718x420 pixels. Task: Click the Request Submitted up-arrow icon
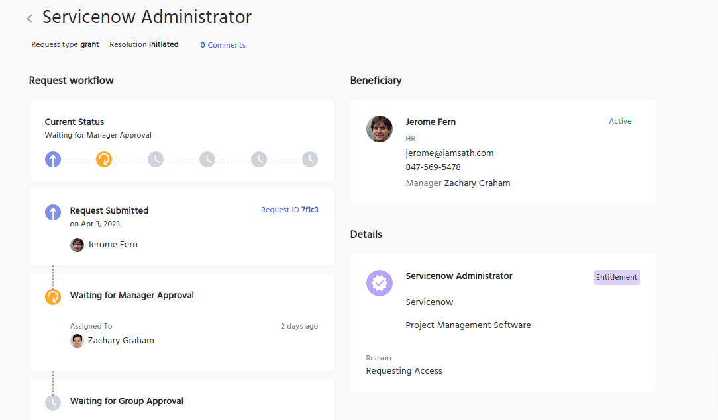pos(53,212)
